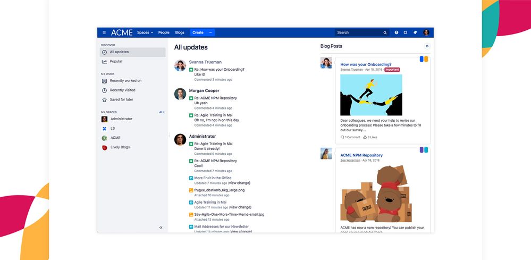
Task: Collapse the sidebar with the double chevron
Action: click(161, 228)
